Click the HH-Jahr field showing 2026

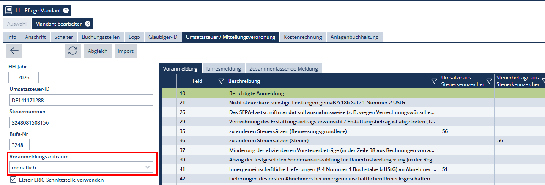coord(24,78)
